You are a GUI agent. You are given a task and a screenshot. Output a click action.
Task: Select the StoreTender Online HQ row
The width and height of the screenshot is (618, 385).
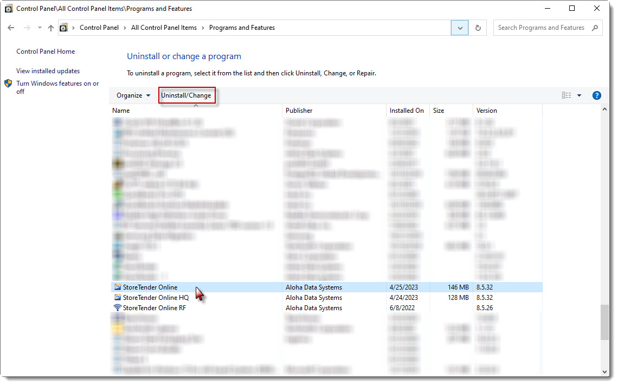coord(327,298)
